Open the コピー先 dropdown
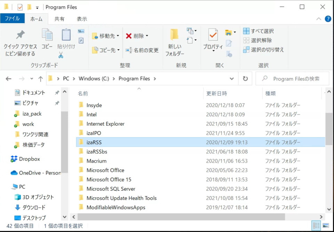The width and height of the screenshot is (334, 232). [x=106, y=50]
